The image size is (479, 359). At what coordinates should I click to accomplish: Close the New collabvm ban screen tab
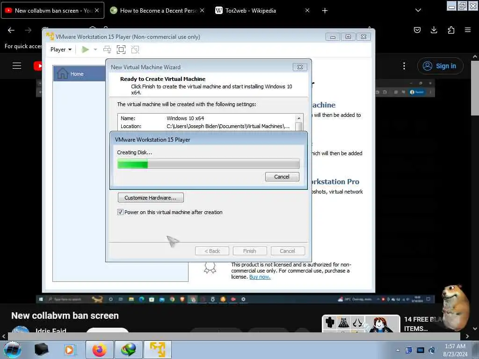[x=96, y=10]
